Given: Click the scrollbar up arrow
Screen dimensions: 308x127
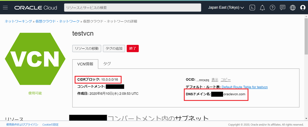Looking at the screenshot, I should (306, 17).
